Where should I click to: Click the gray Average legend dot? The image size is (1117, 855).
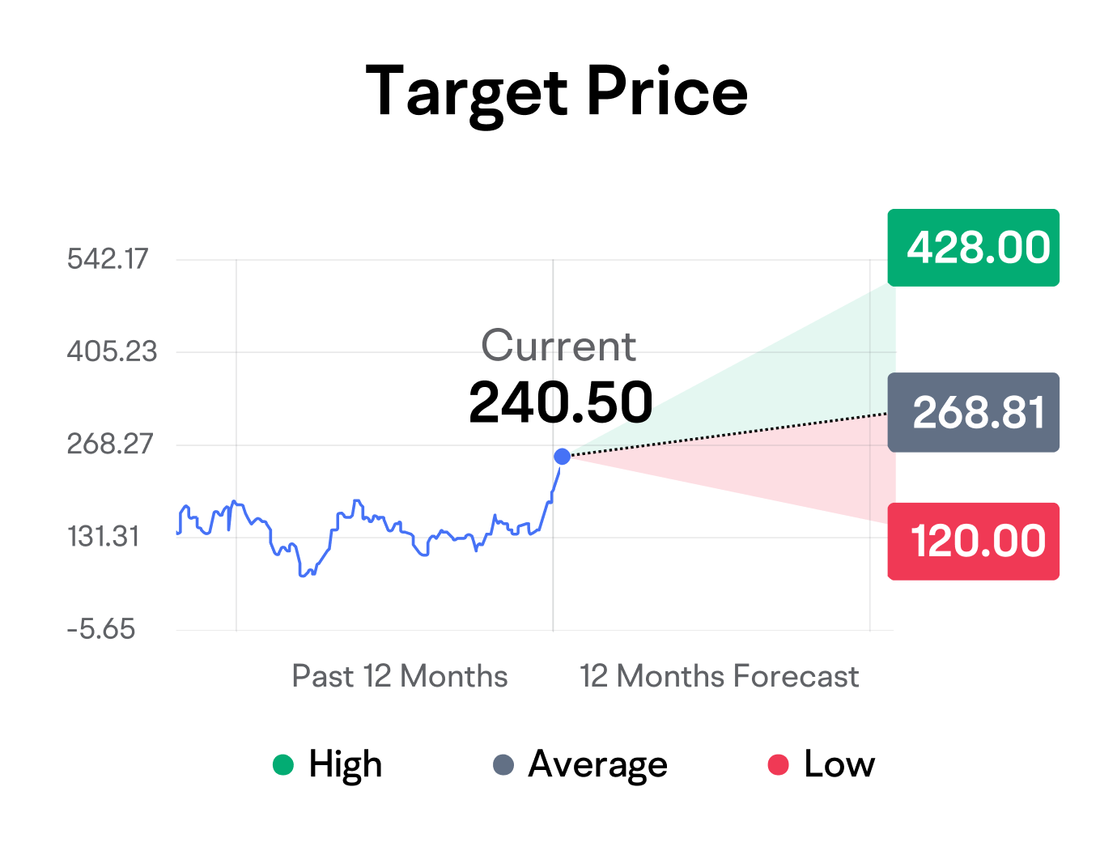[x=503, y=764]
